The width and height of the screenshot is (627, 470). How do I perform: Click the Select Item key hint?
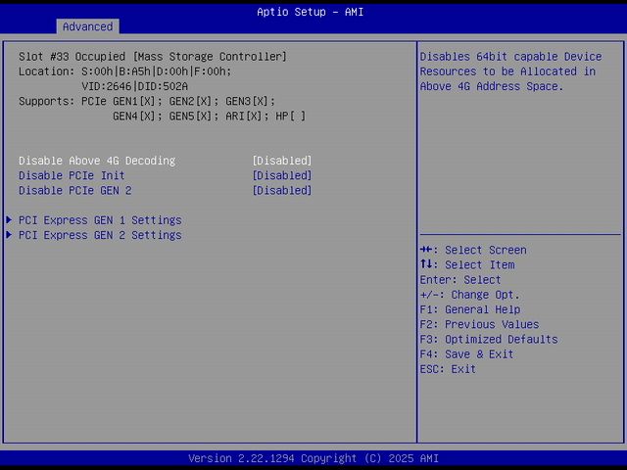pos(467,265)
